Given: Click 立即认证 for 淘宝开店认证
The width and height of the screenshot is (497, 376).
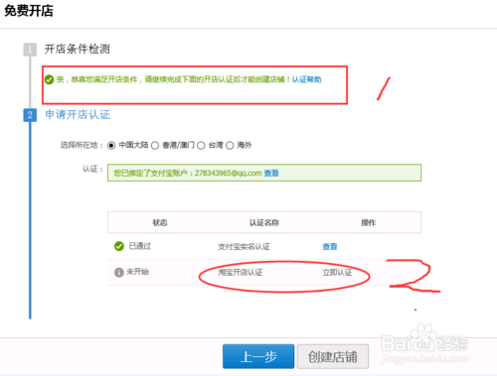Looking at the screenshot, I should tap(337, 273).
